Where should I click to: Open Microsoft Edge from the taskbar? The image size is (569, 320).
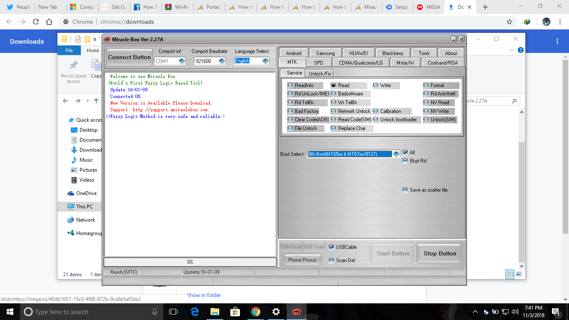[x=195, y=312]
